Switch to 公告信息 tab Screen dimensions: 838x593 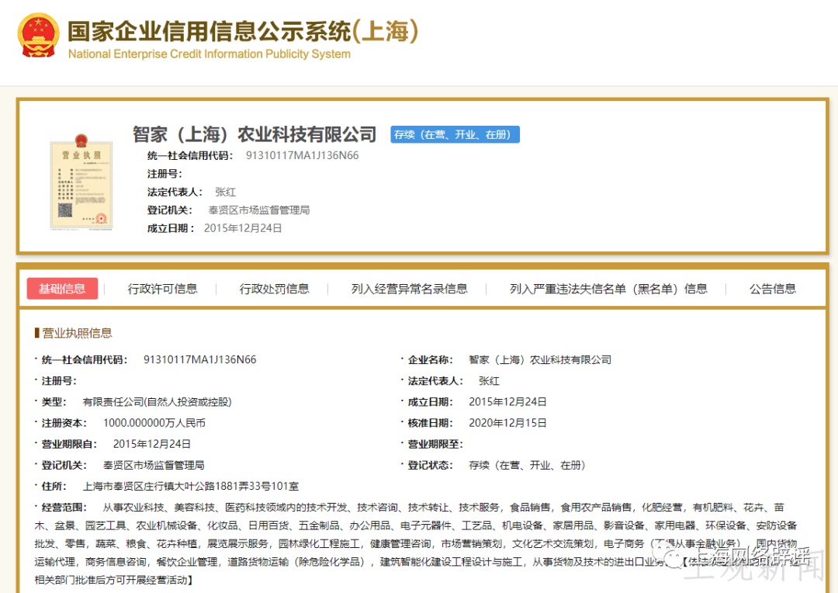tap(772, 289)
